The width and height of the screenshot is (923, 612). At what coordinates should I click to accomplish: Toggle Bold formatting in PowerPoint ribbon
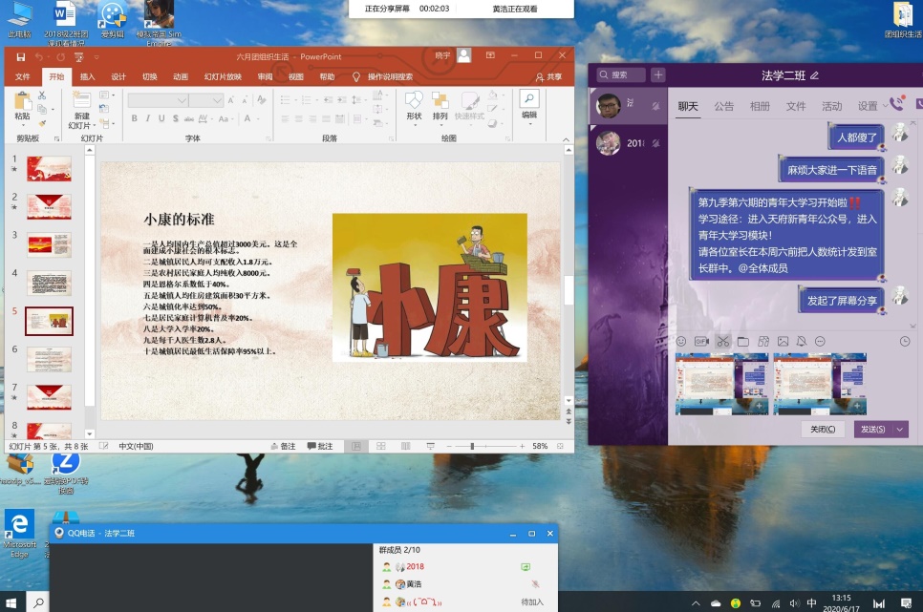click(134, 118)
